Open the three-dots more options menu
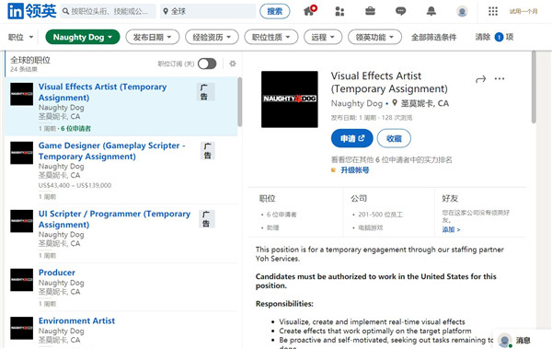The width and height of the screenshot is (552, 349). pyautogui.click(x=500, y=78)
